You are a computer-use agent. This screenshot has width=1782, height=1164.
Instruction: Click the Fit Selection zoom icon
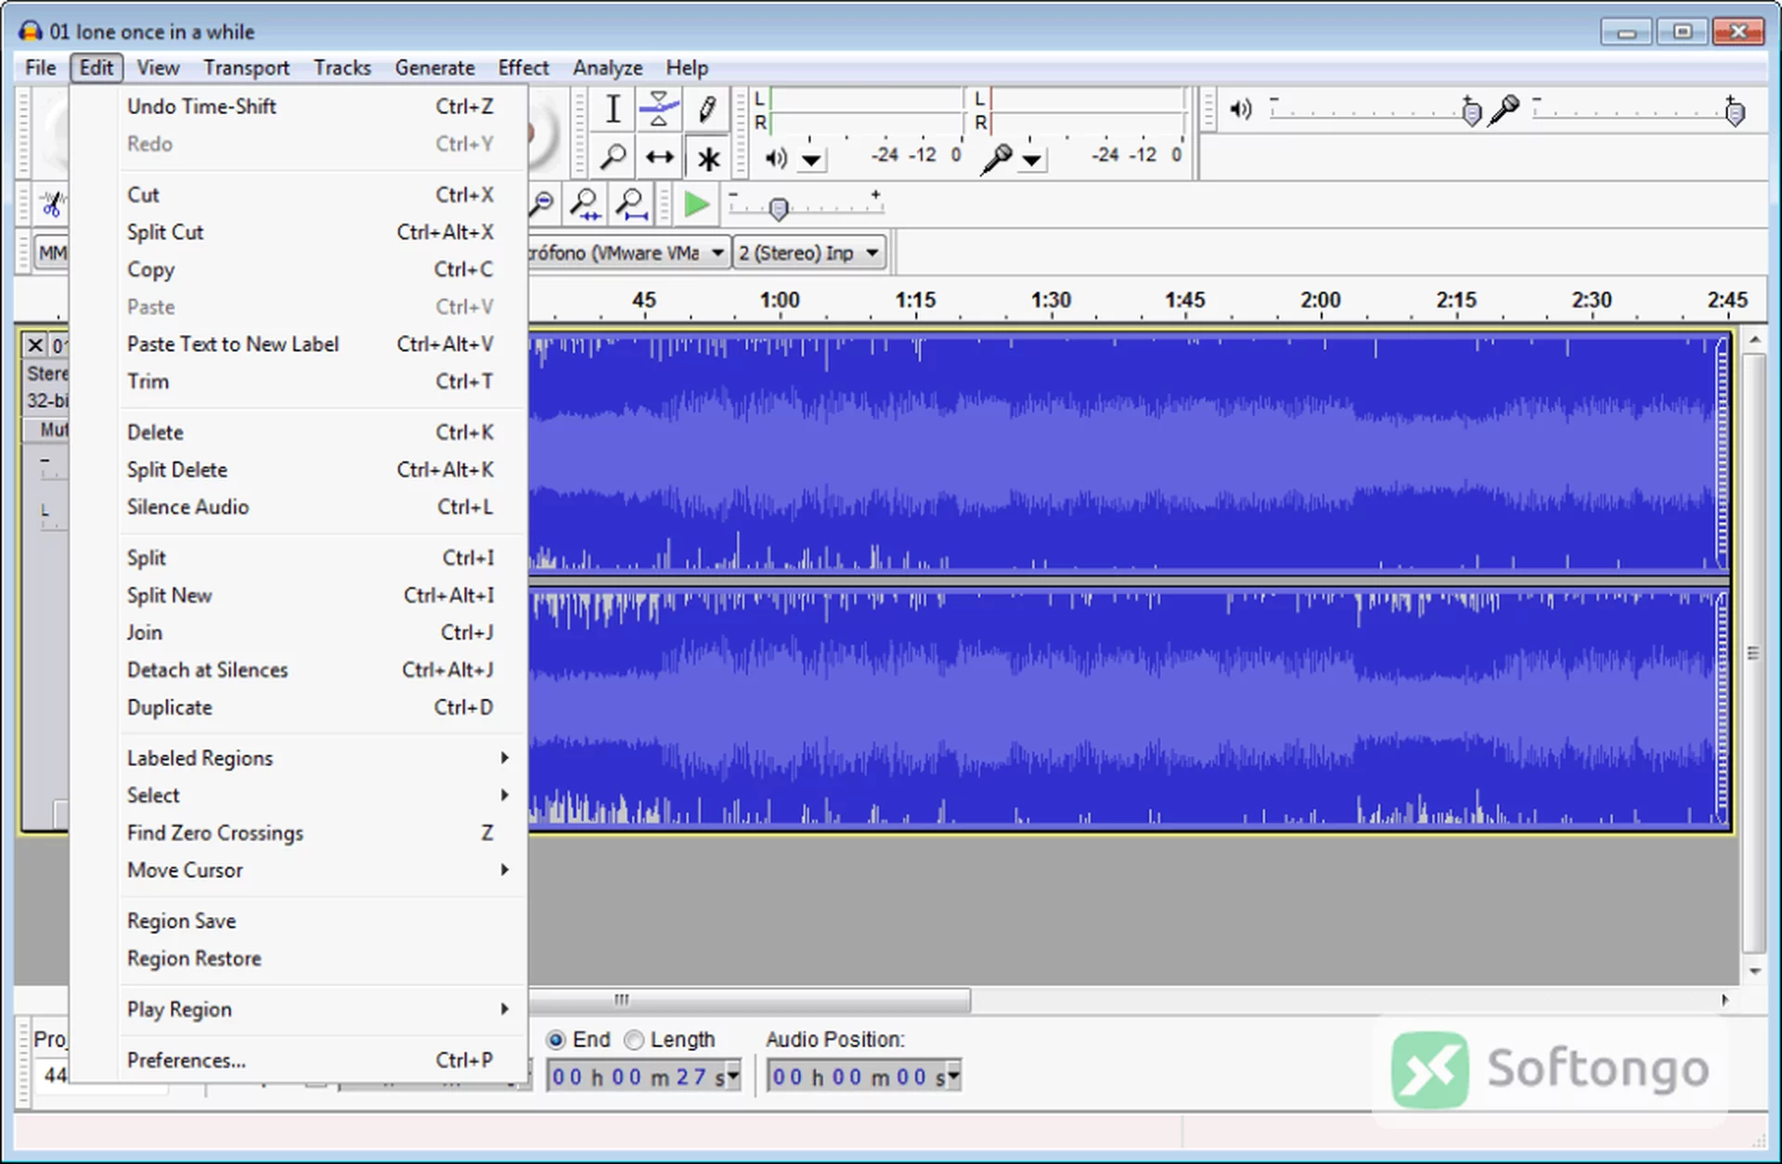585,204
